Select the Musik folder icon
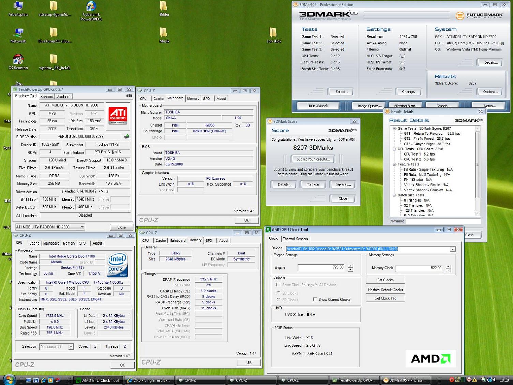 [164, 35]
